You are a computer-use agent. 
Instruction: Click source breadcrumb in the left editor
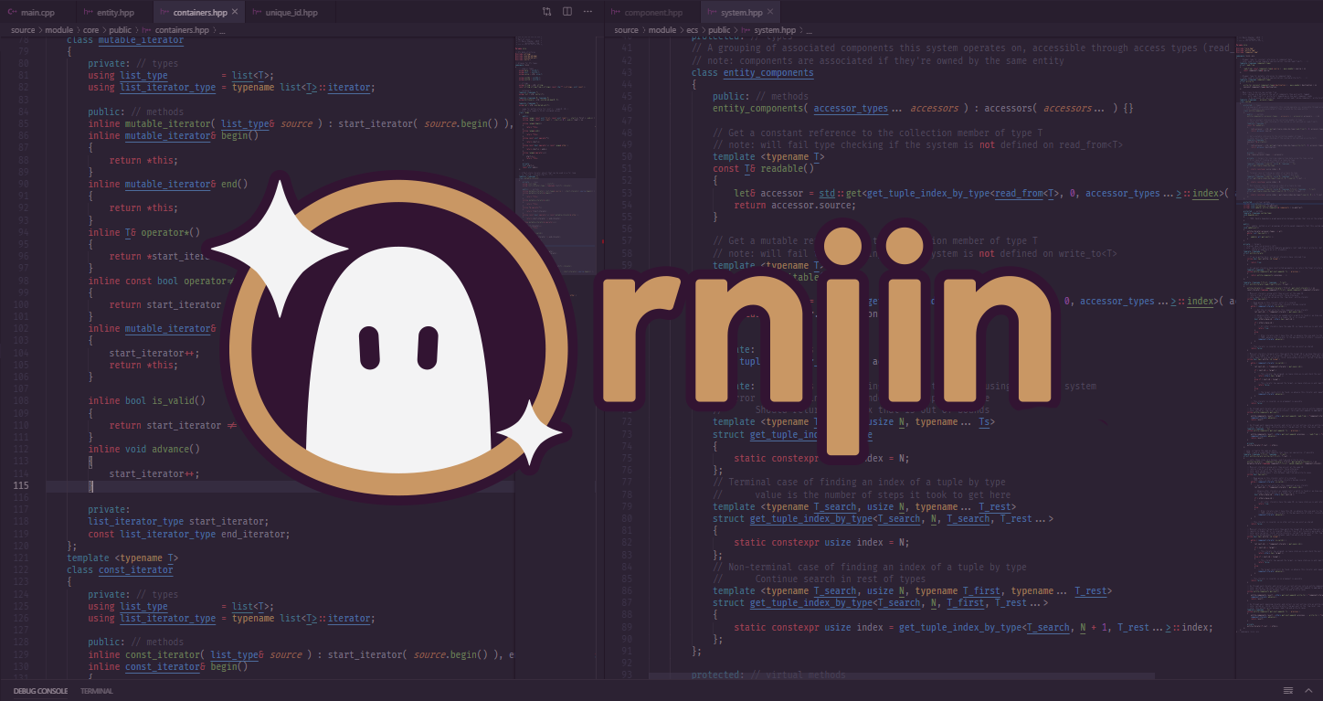pos(23,30)
